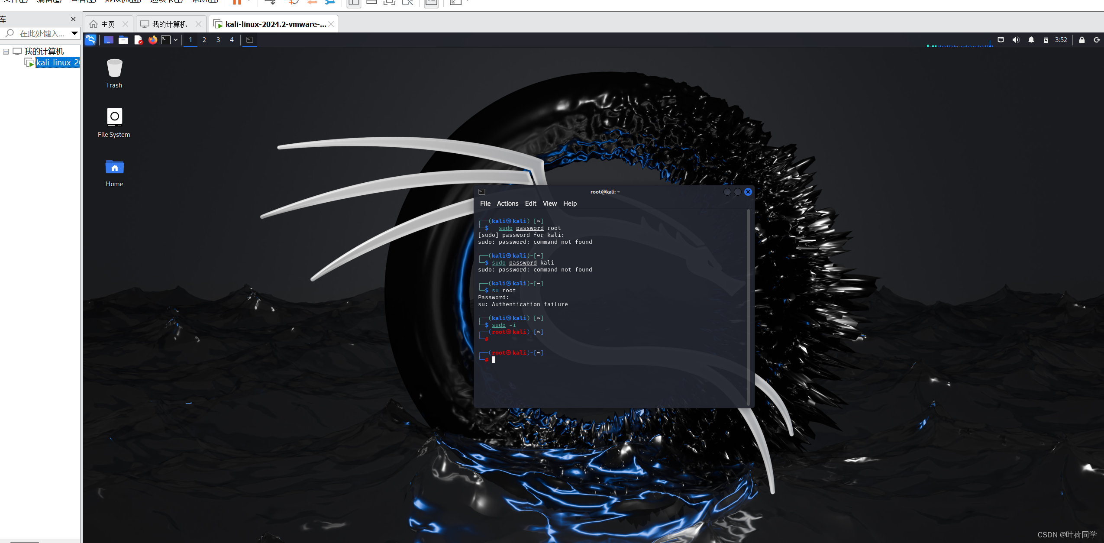Image resolution: width=1104 pixels, height=543 pixels.
Task: Switch to the 我的计算机 tab
Action: tap(169, 24)
